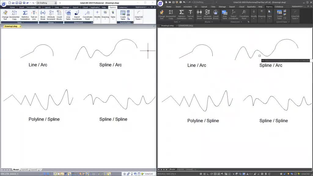The width and height of the screenshot is (313, 176).
Task: Click Create Table in GstarCAD 2019 window
Action: 123,15
